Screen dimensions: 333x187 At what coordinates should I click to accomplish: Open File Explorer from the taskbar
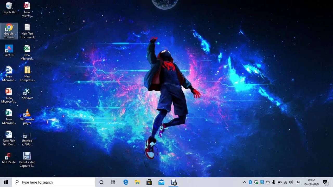tap(137, 182)
